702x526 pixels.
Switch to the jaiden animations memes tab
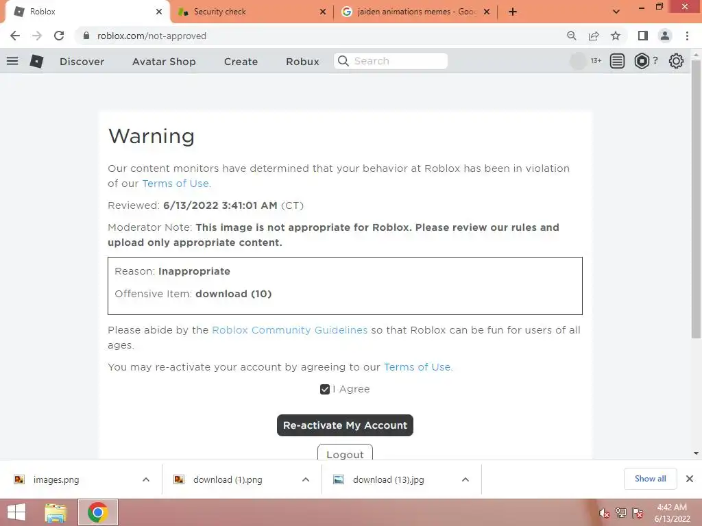click(x=415, y=12)
